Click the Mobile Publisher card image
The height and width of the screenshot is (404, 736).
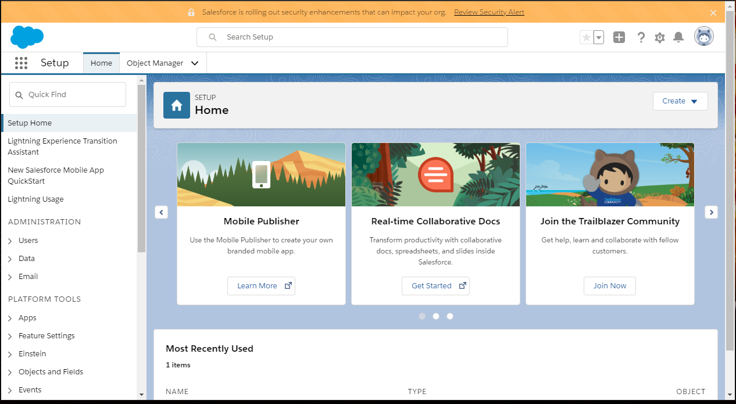(x=261, y=174)
